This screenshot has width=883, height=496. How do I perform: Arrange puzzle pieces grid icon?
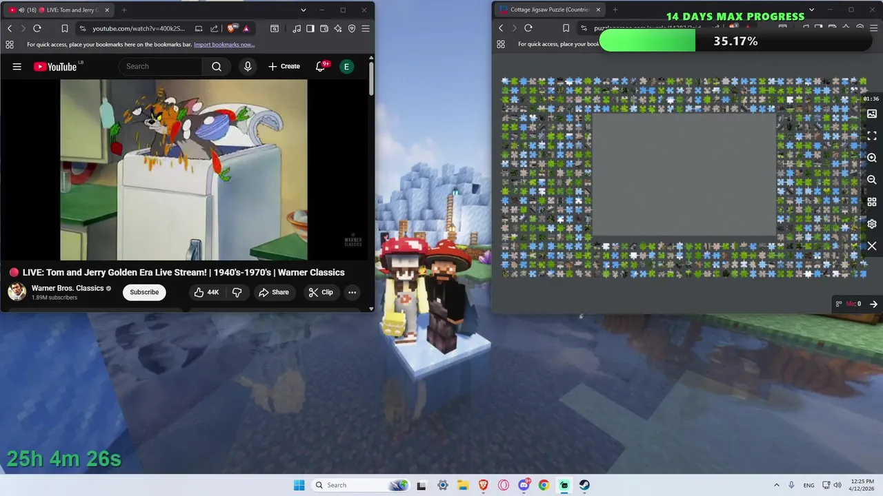coord(872,202)
